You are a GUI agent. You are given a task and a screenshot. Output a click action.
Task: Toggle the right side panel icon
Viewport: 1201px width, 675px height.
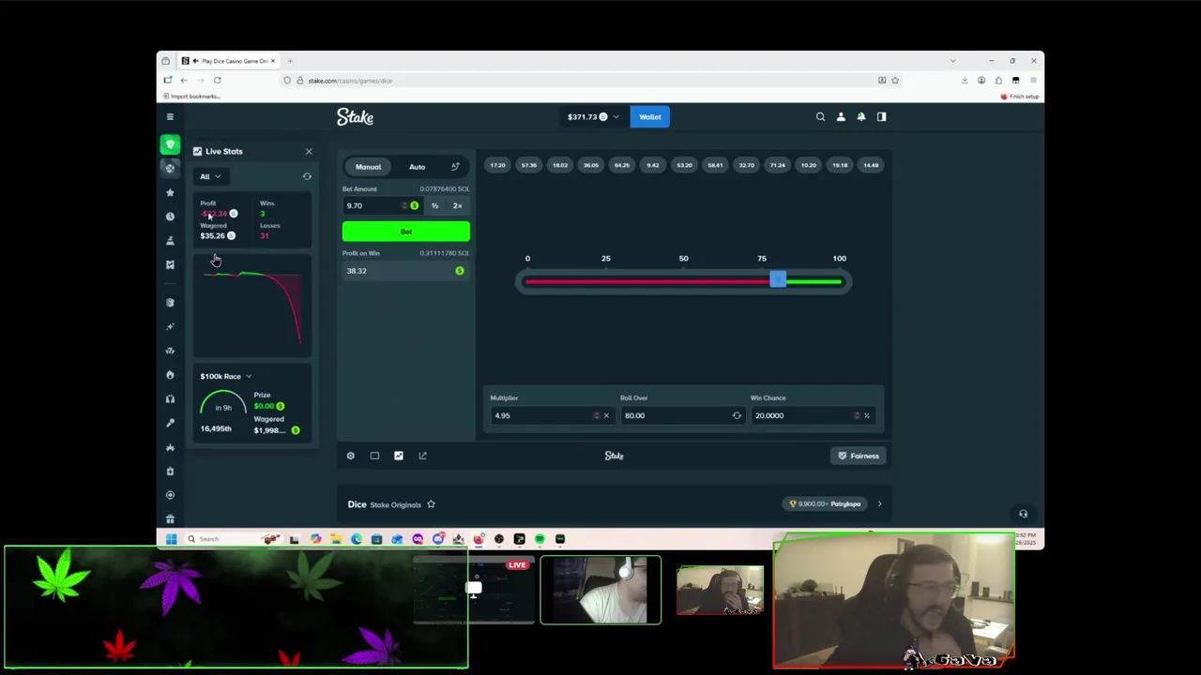click(881, 116)
